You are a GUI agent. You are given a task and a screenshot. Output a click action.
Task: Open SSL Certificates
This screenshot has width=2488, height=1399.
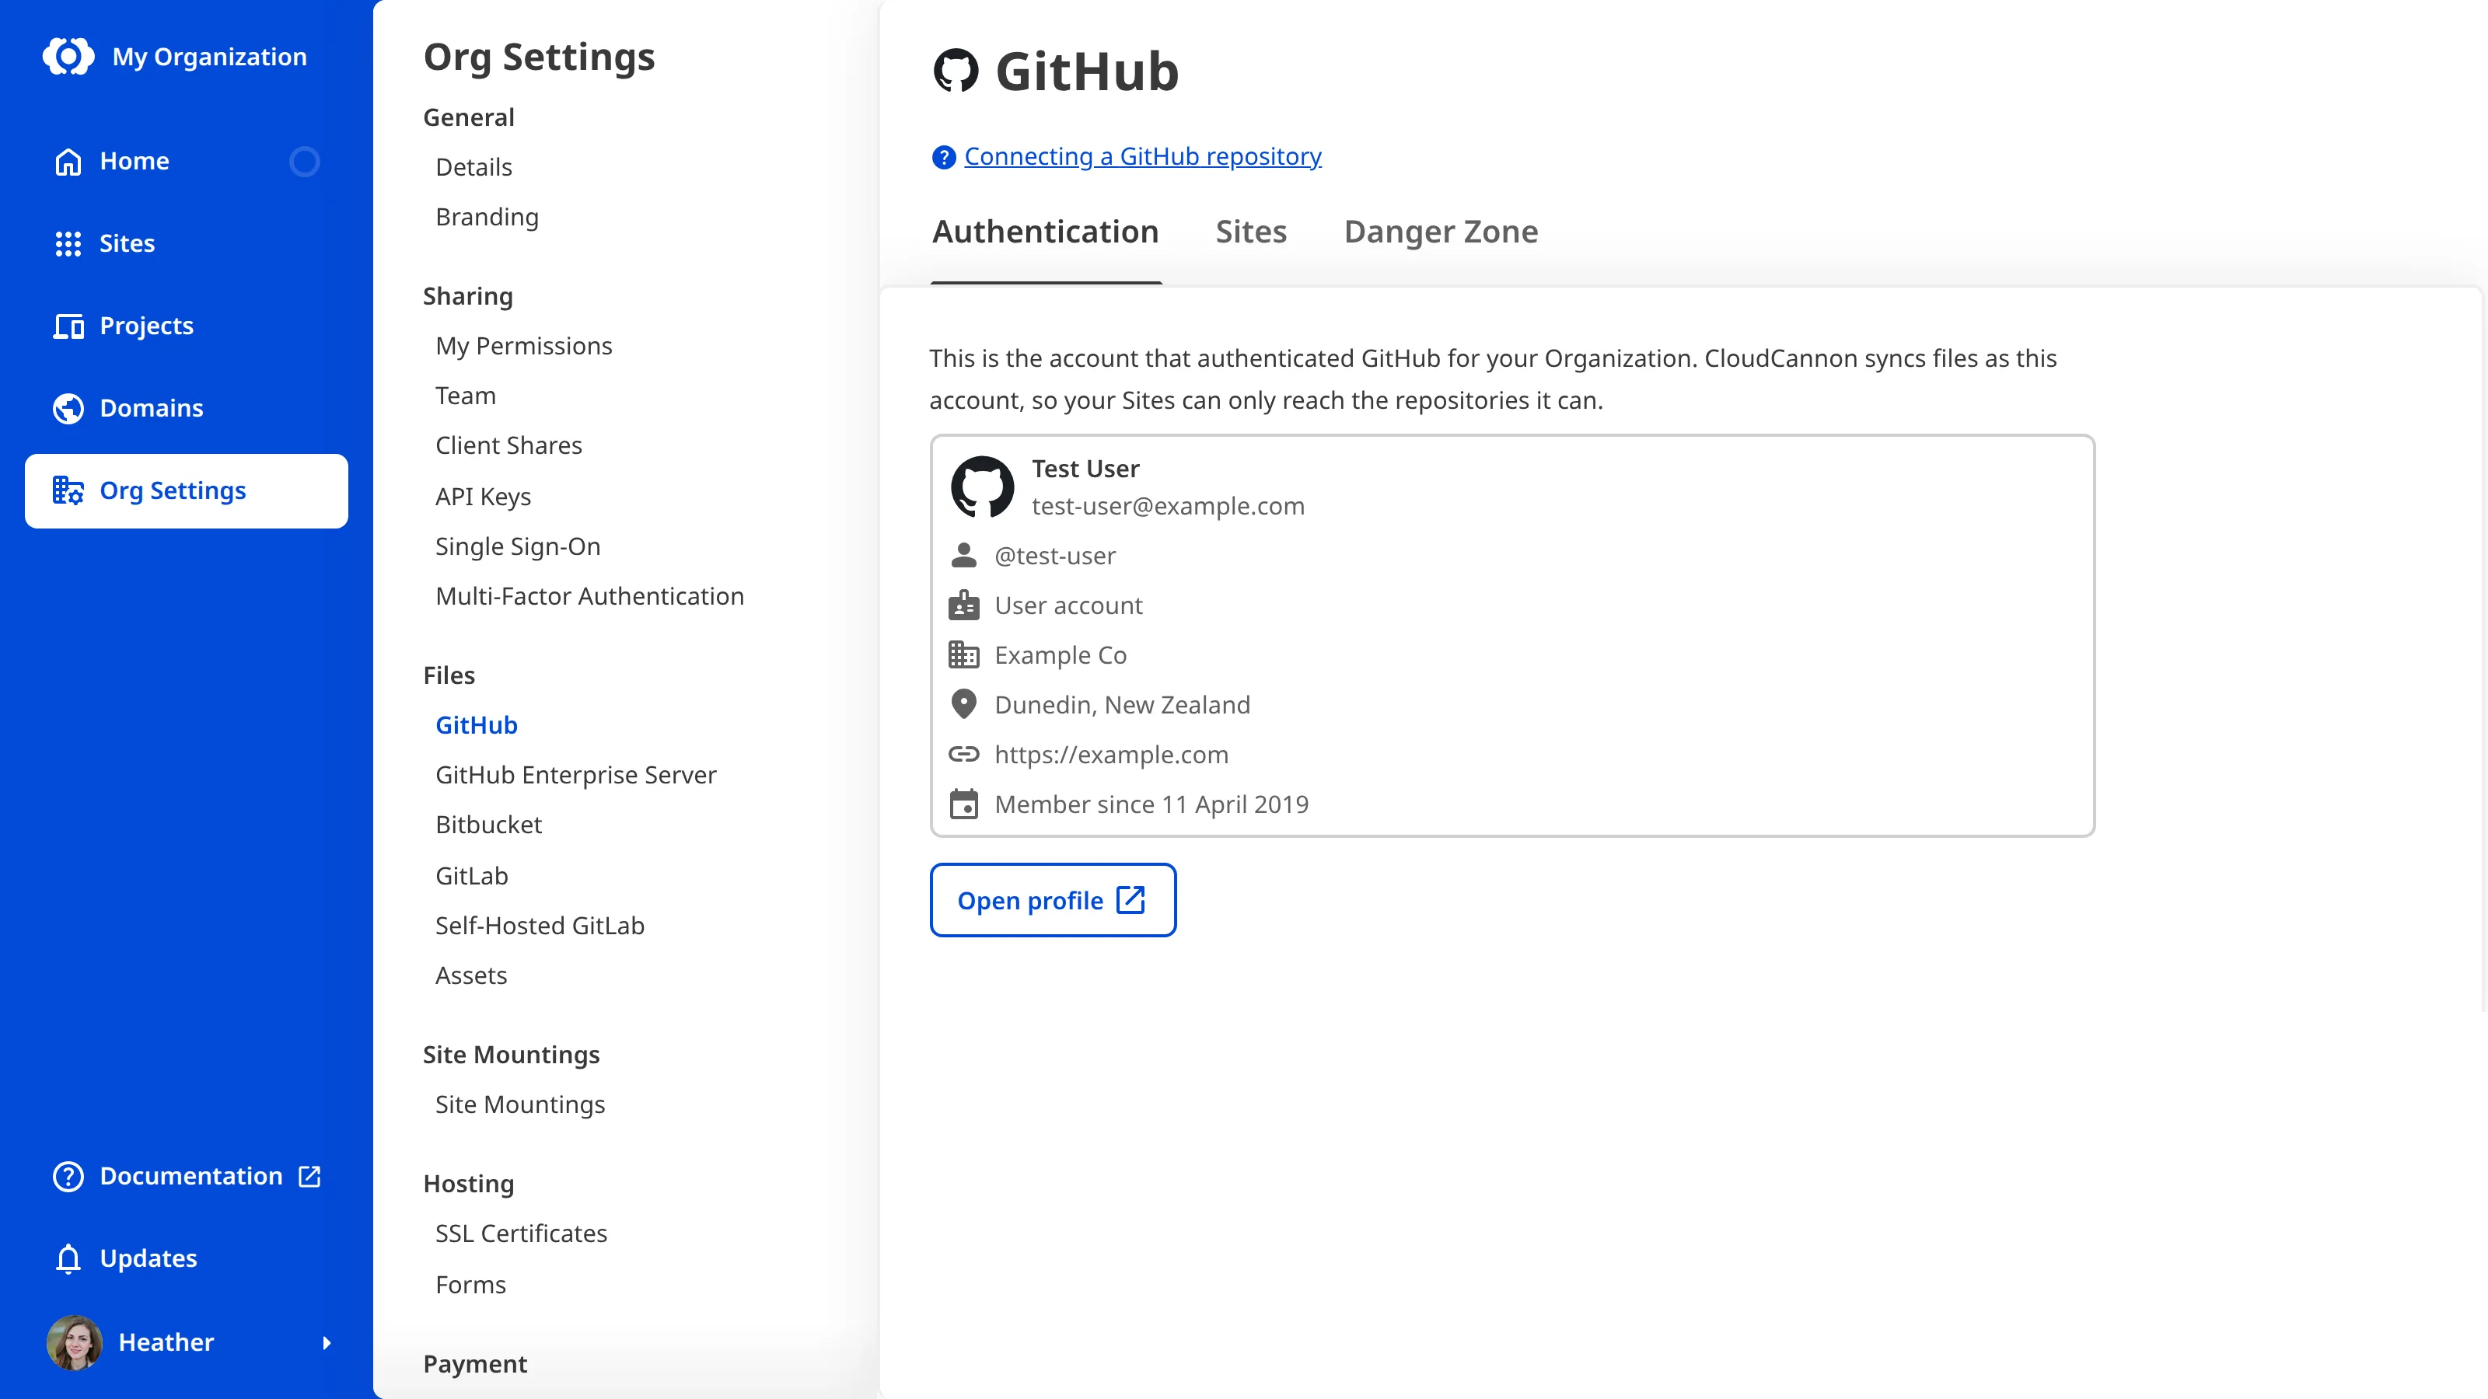(x=521, y=1234)
